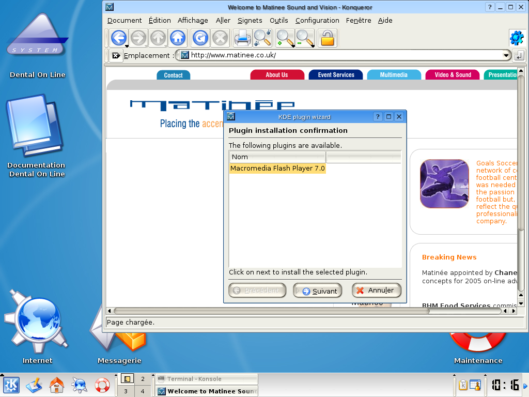
Task: Click the Zoom out magnifier icon
Action: pyautogui.click(x=305, y=38)
